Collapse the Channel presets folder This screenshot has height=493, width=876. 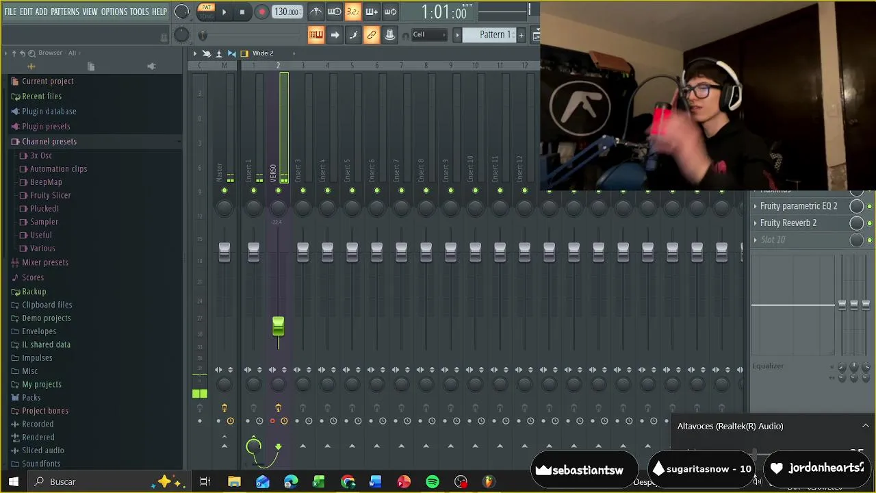[x=49, y=141]
